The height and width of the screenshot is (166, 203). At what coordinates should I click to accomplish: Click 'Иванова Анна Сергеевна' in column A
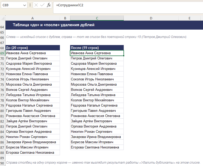tap(32, 53)
